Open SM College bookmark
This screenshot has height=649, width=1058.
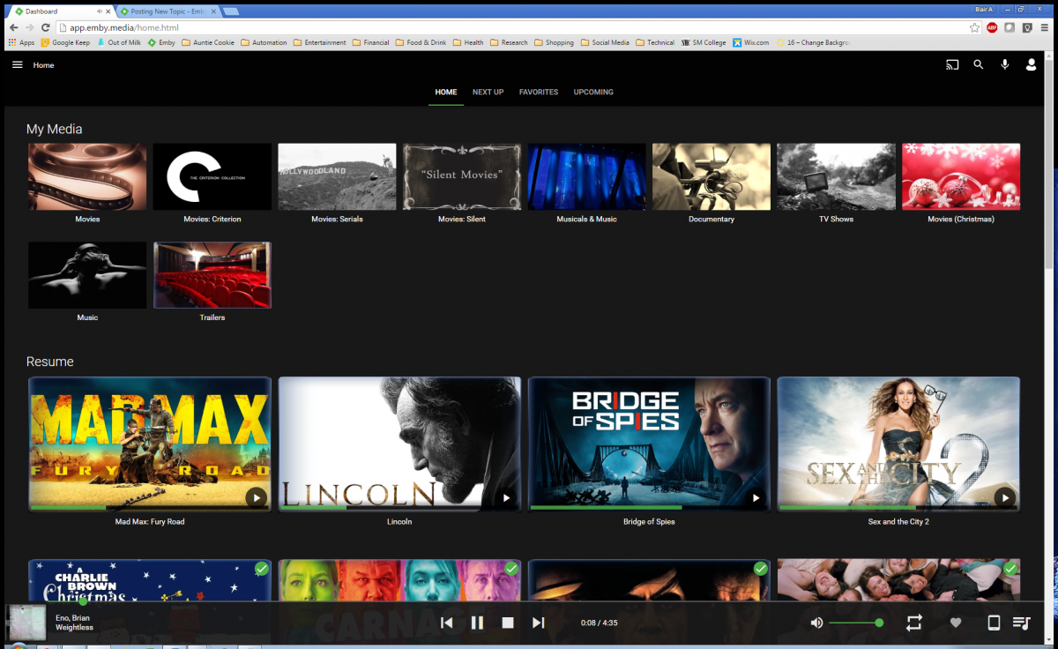(x=703, y=42)
